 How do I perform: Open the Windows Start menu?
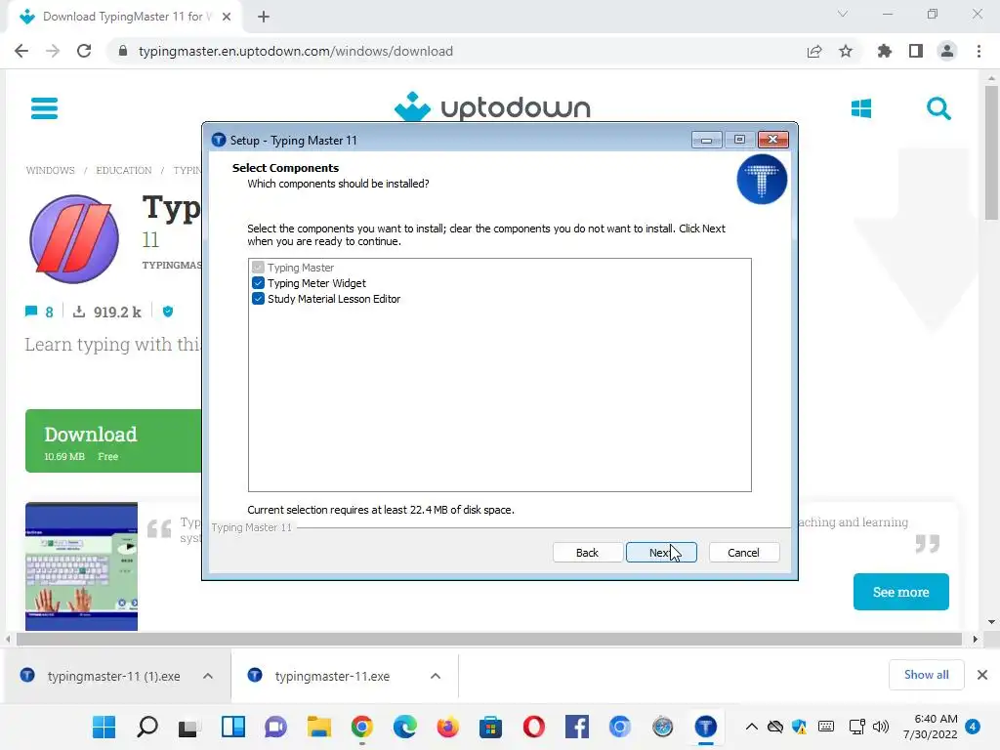(104, 727)
